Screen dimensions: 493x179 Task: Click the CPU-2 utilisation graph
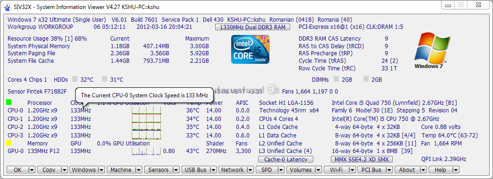(147, 127)
